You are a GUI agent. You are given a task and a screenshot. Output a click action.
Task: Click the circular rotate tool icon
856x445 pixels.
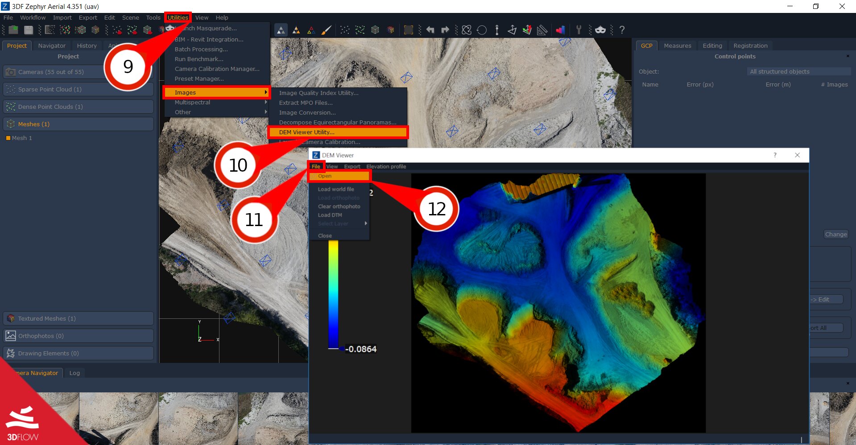(482, 30)
